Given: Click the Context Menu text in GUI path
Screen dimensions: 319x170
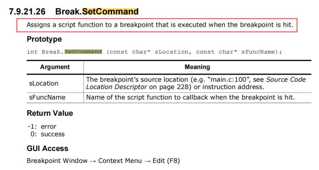Looking at the screenshot, I should [x=120, y=161].
